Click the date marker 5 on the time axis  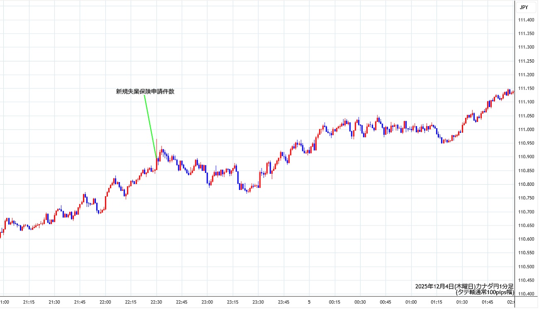[309, 302]
